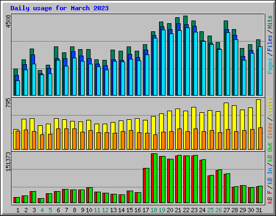Select day label 15 on x-axis
This screenshot has width=276, height=216.
(129, 210)
